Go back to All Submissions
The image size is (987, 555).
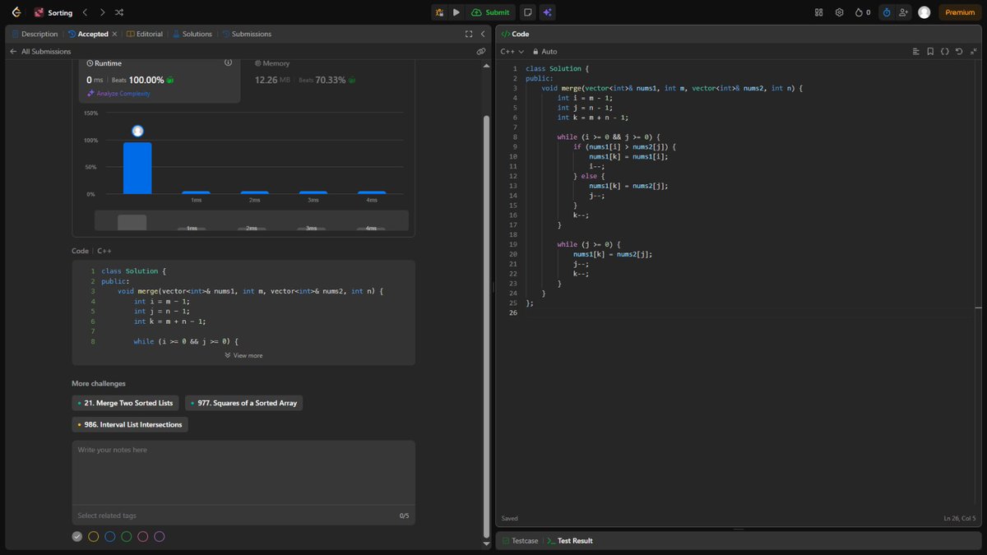[40, 51]
